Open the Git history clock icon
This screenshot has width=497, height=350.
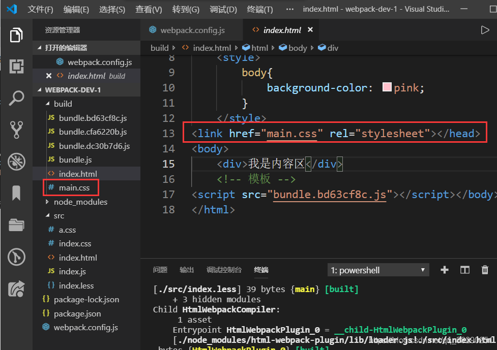pos(16,257)
